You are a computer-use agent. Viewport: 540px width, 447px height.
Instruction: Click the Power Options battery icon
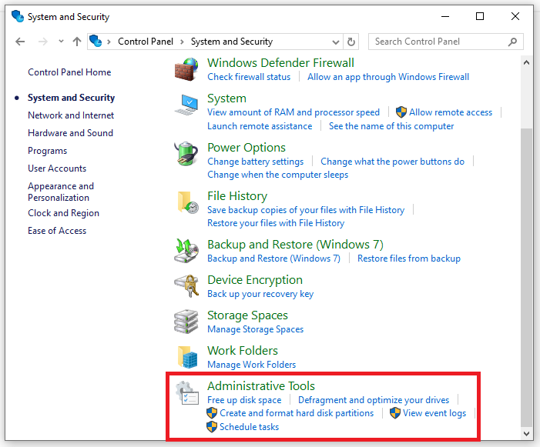[x=186, y=154]
